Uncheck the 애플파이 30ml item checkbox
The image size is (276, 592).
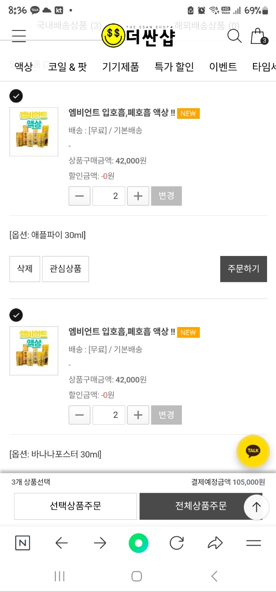pos(16,96)
